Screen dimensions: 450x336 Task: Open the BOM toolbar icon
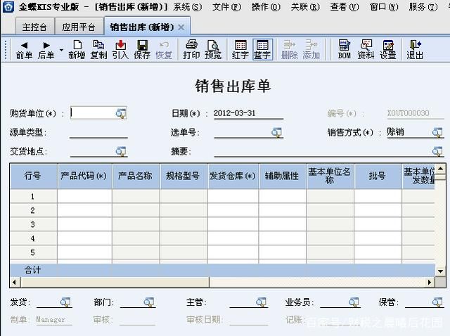(344, 50)
